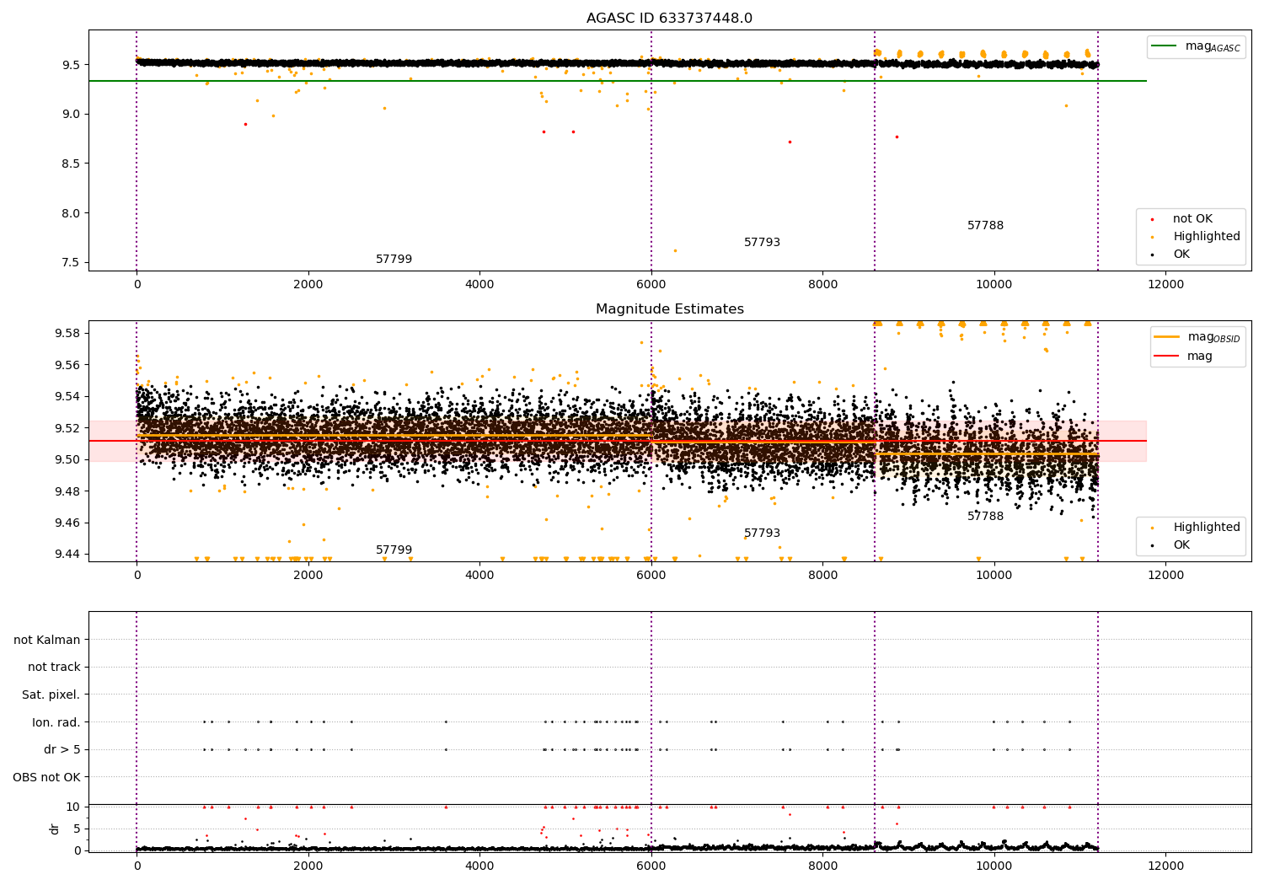Click the orange mag OBSID legend line sample
1264x885 pixels.
pos(1167,337)
